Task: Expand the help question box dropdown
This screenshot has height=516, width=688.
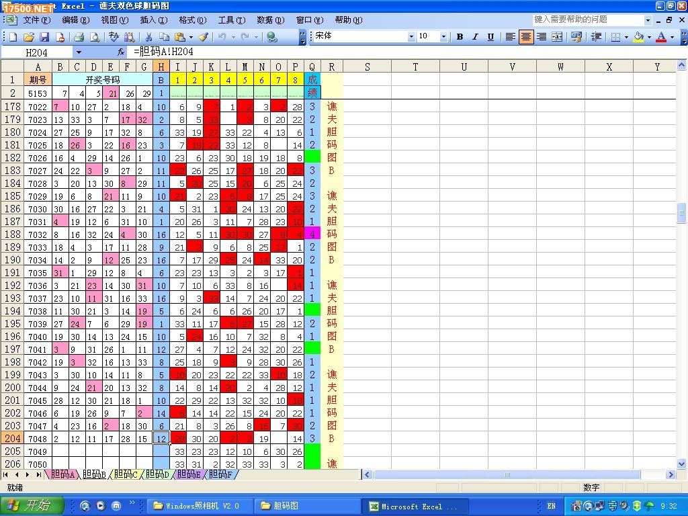Action: 648,20
